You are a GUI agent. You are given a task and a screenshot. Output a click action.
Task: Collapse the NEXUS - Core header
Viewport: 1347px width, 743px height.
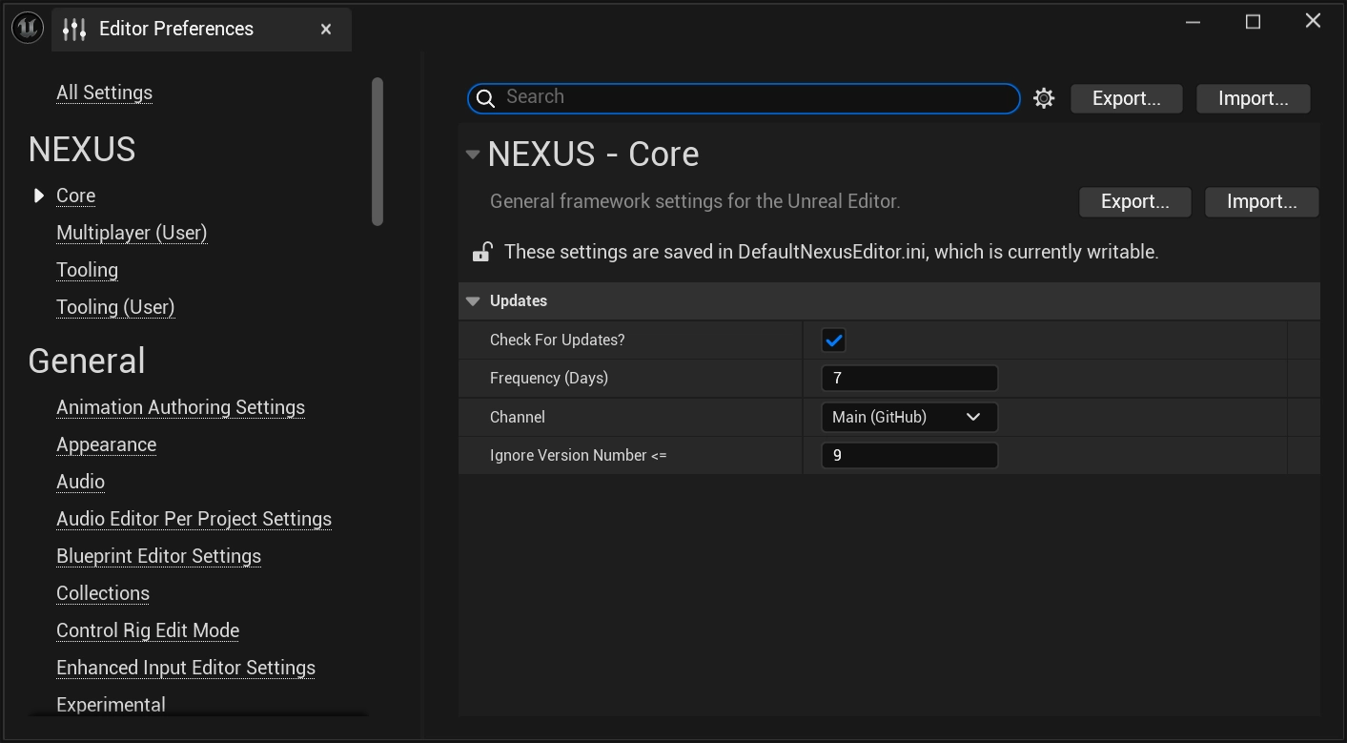coord(473,155)
